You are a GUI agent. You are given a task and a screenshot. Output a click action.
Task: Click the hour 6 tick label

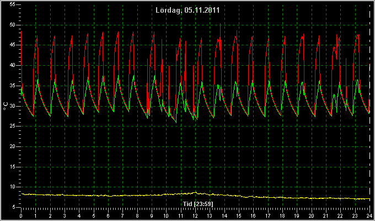click(x=108, y=215)
